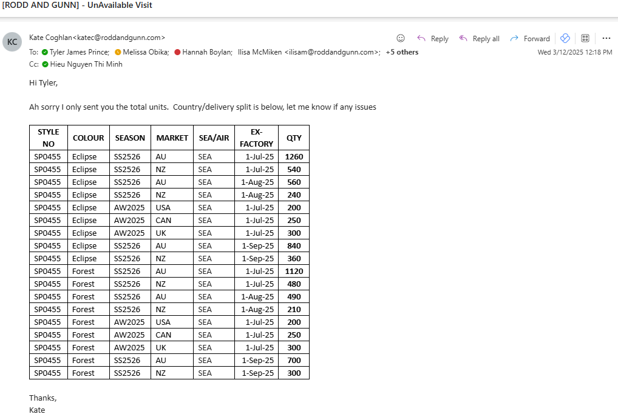The width and height of the screenshot is (618, 417).
Task: Open recipient Hannah Boylan
Action: coord(207,52)
